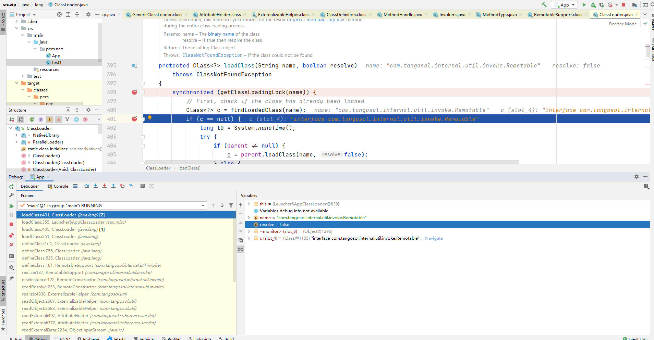Click the Run to Cursor icon
Screen dimensions: 654x340
point(131,186)
